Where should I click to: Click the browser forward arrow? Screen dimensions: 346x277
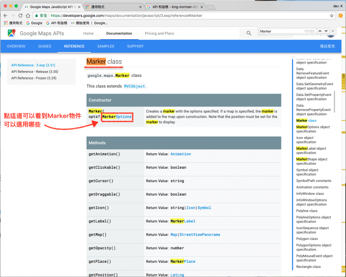tap(13, 16)
